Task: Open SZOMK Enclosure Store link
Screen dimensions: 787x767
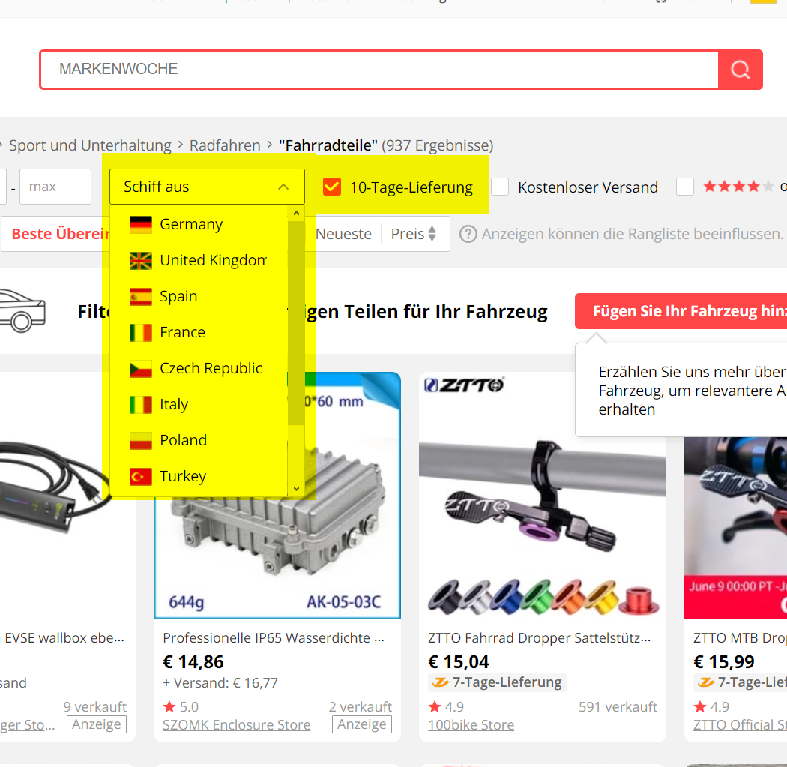Action: click(x=236, y=725)
